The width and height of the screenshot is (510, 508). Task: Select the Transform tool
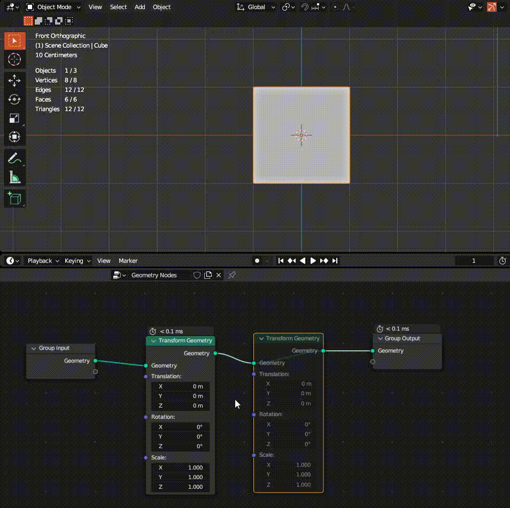14,137
